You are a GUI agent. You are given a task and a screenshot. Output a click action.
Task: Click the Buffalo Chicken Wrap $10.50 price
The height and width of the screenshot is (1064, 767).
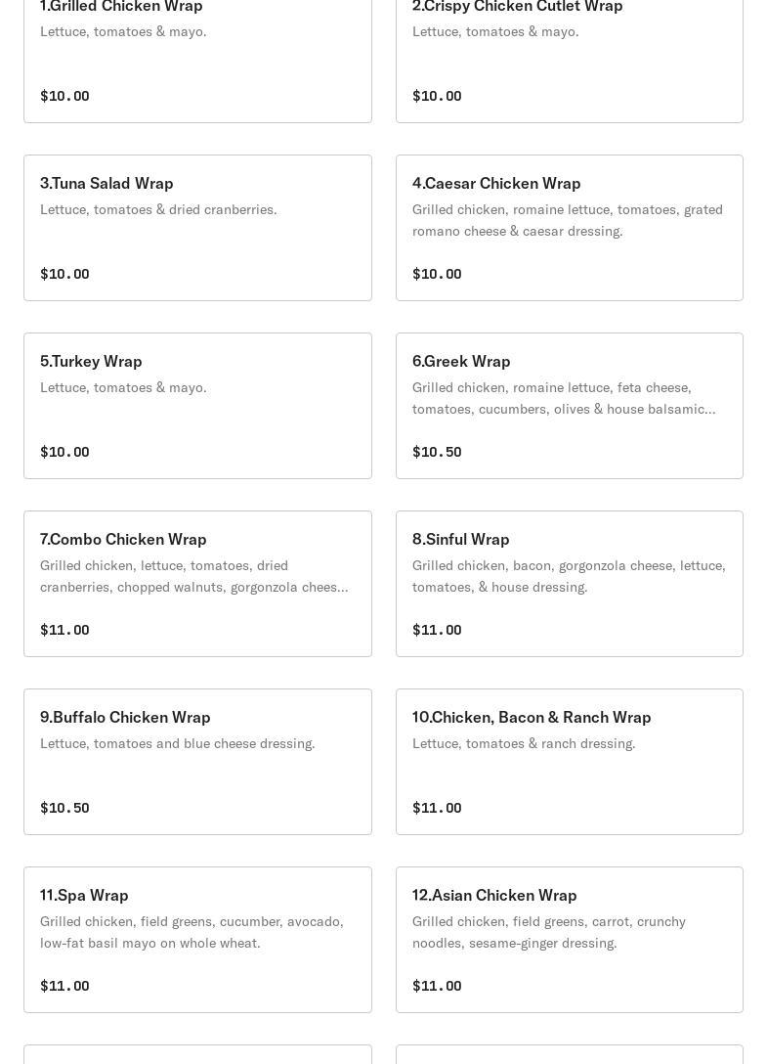[x=64, y=808]
